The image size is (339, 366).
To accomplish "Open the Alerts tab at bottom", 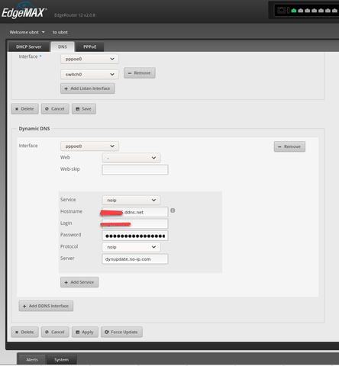I will 32,360.
